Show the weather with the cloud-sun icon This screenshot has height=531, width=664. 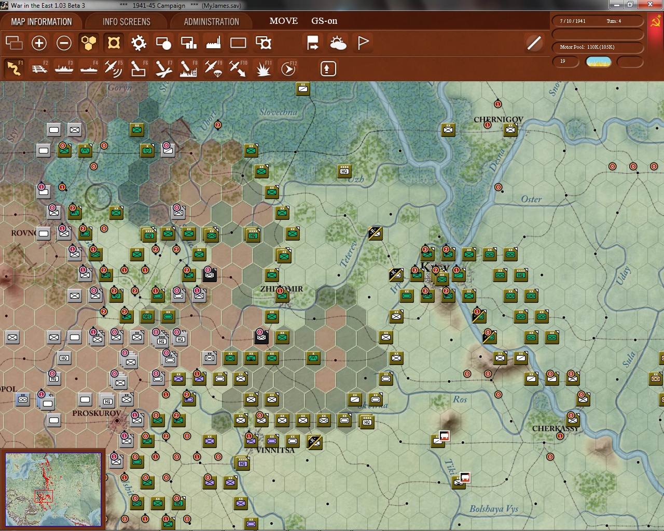click(x=338, y=43)
